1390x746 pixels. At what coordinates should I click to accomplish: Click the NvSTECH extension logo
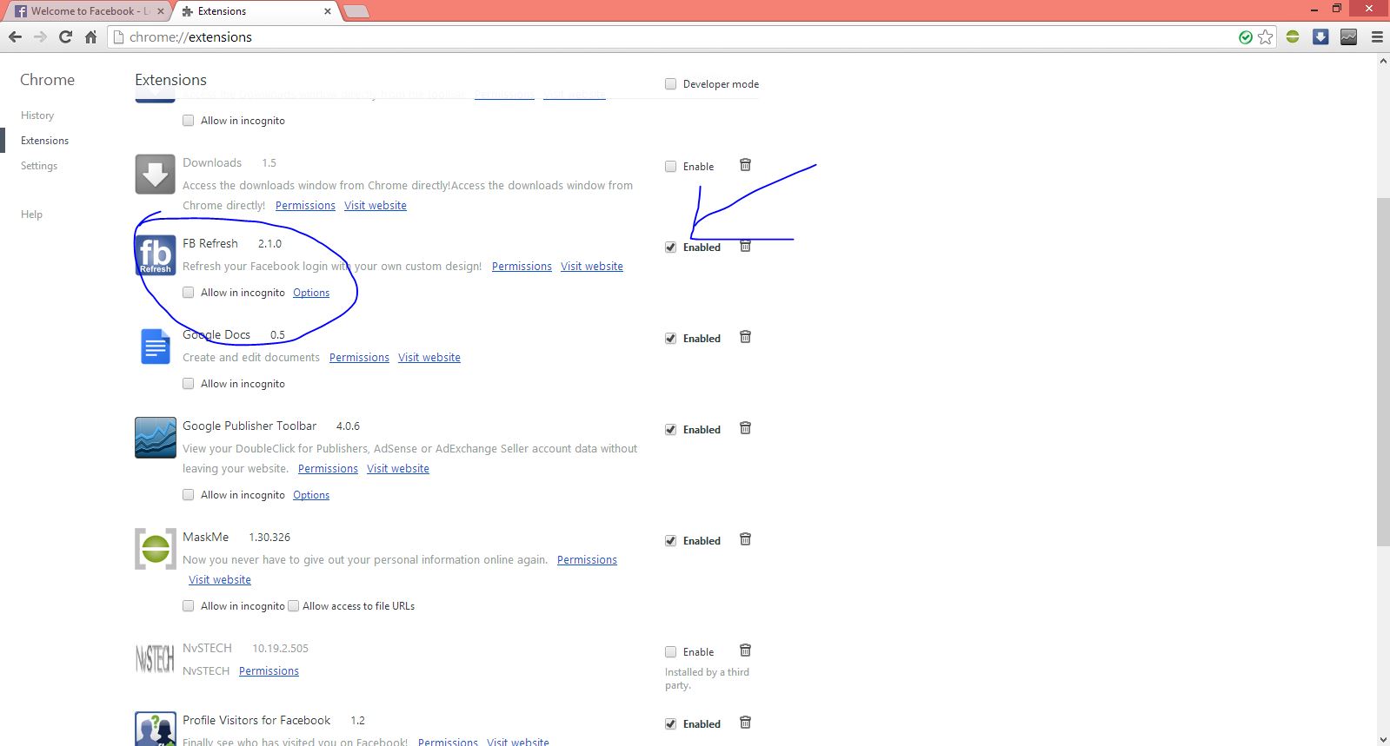[155, 660]
